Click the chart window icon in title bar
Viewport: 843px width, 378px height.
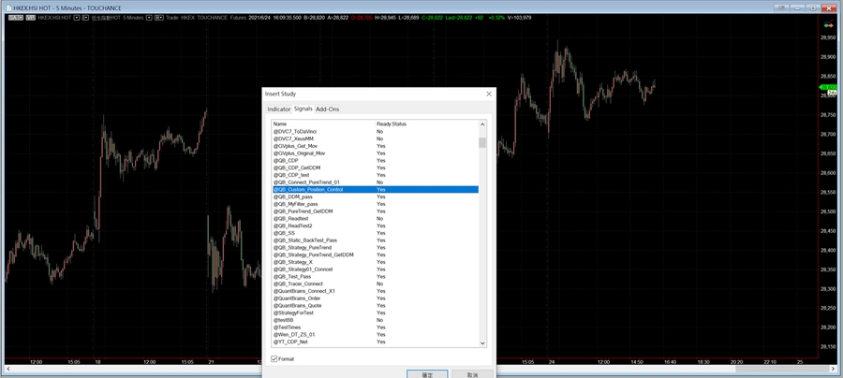point(5,5)
